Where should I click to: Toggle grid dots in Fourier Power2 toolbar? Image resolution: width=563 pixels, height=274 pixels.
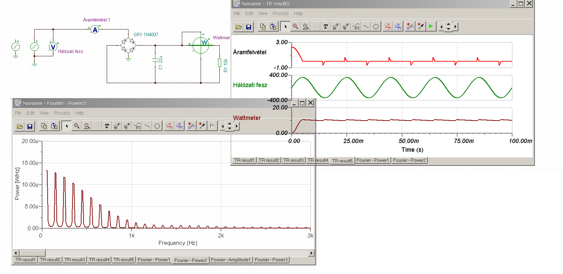click(x=97, y=126)
